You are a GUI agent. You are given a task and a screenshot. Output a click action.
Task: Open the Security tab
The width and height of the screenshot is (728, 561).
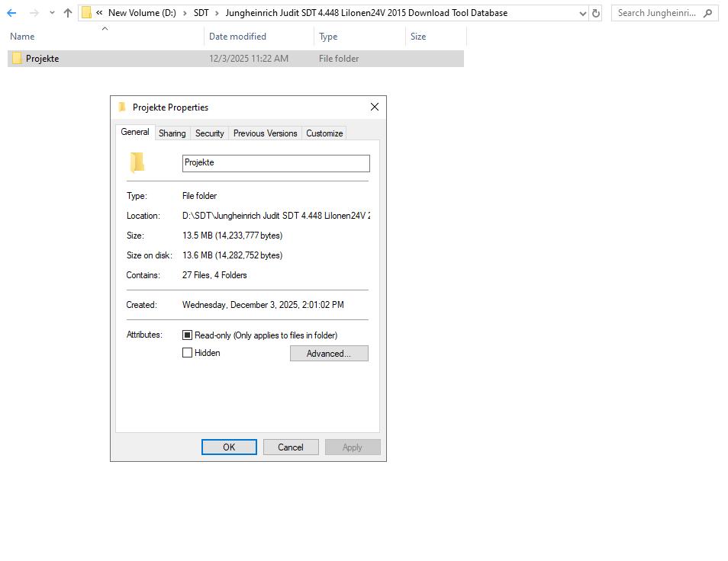pos(209,133)
